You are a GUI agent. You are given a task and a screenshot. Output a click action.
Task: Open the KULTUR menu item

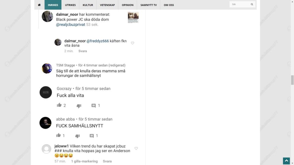88,5
